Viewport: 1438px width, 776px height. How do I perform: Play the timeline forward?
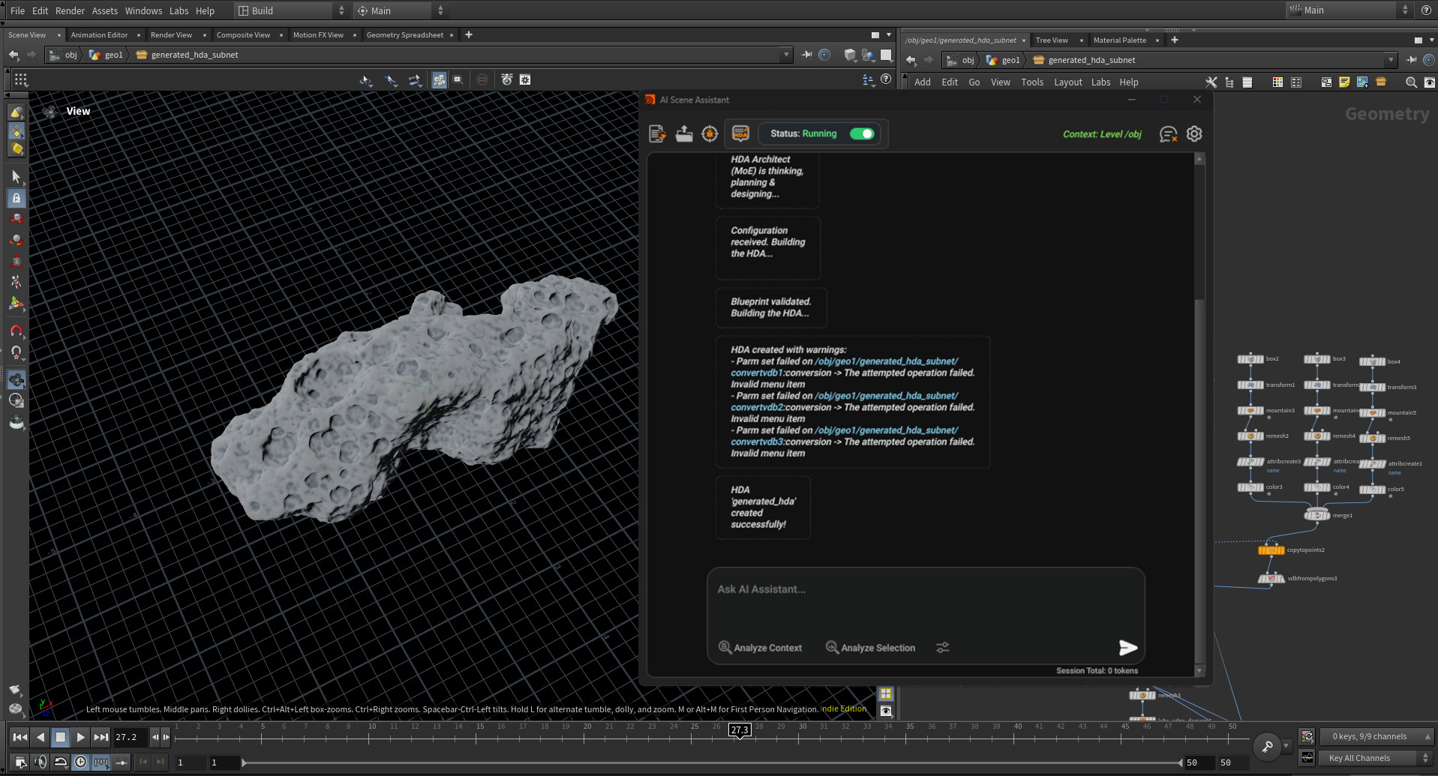point(80,737)
